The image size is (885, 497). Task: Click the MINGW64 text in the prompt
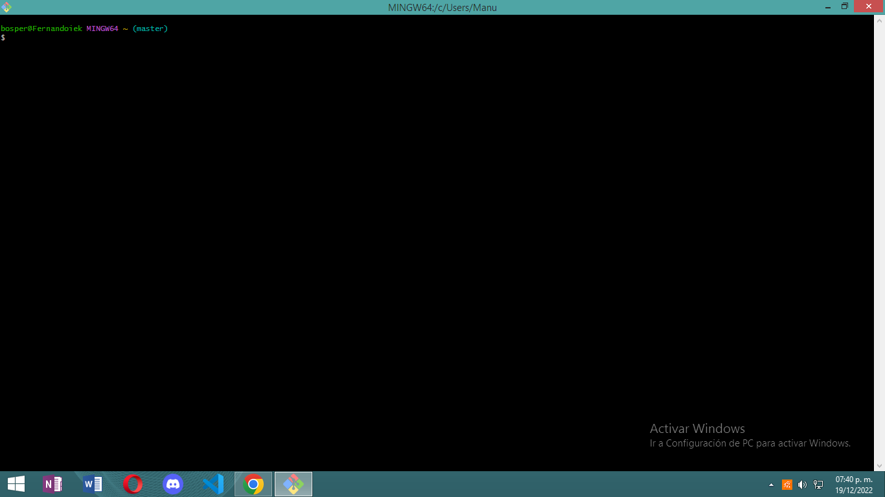click(x=102, y=28)
